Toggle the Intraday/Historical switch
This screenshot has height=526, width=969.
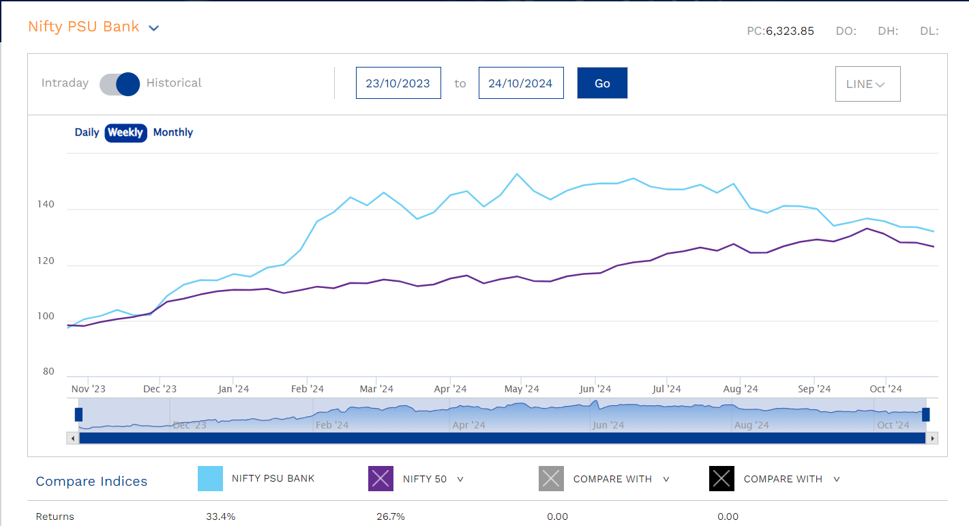119,84
